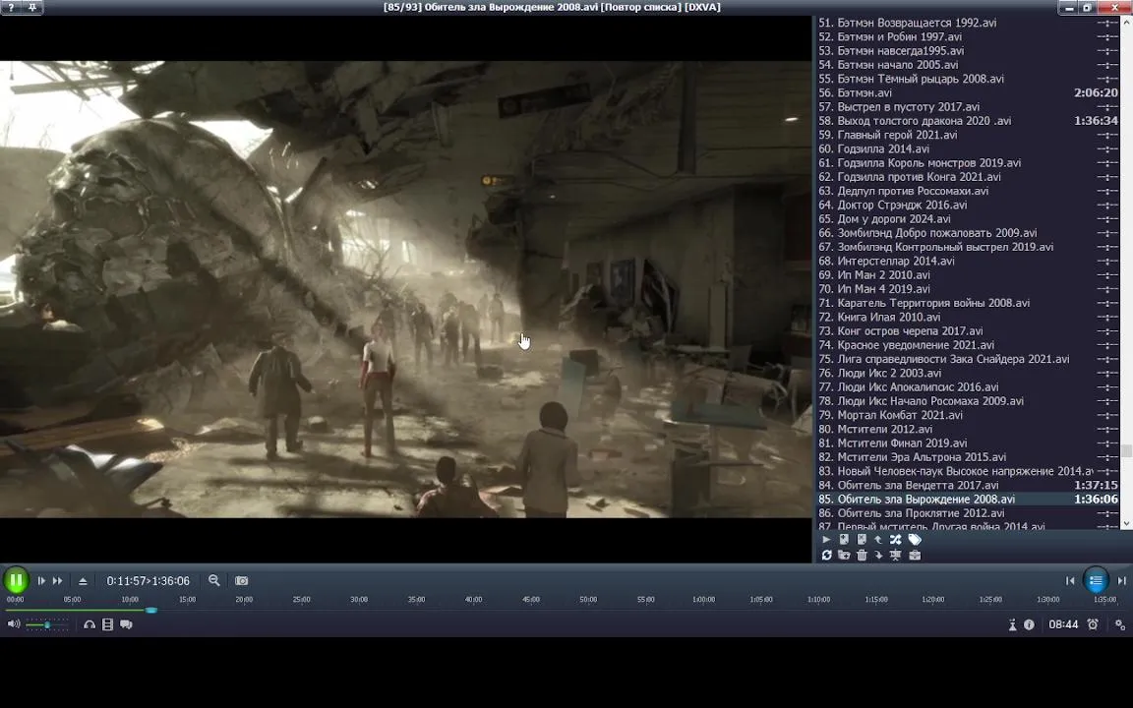Screen dimensions: 1133x708
Task: Click the 08:44 clock display
Action: 1063,625
